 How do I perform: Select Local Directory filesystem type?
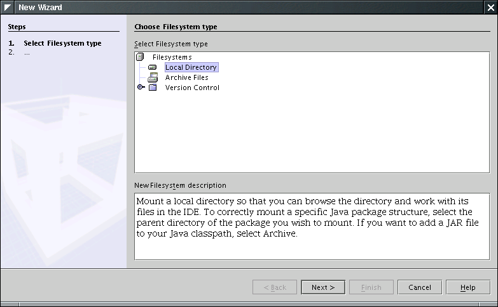click(x=191, y=67)
